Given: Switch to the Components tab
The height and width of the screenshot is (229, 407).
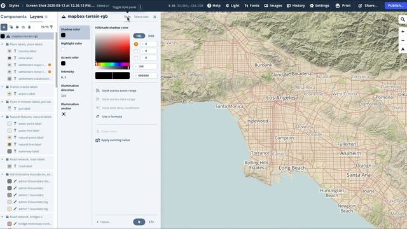Looking at the screenshot, I should [x=13, y=17].
